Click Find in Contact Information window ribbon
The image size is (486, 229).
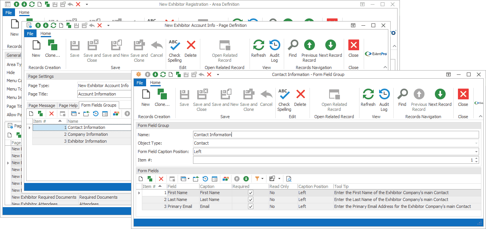(x=402, y=98)
